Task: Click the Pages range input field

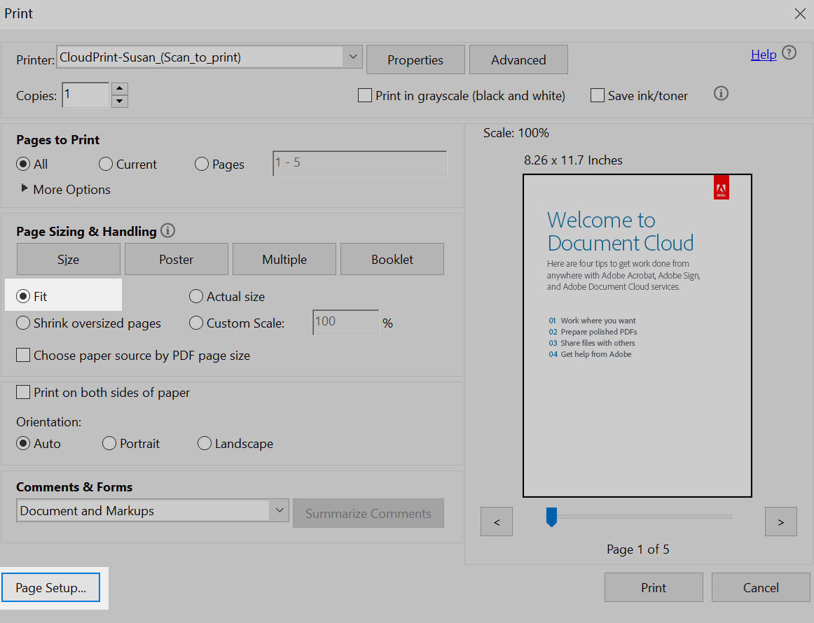Action: tap(359, 162)
